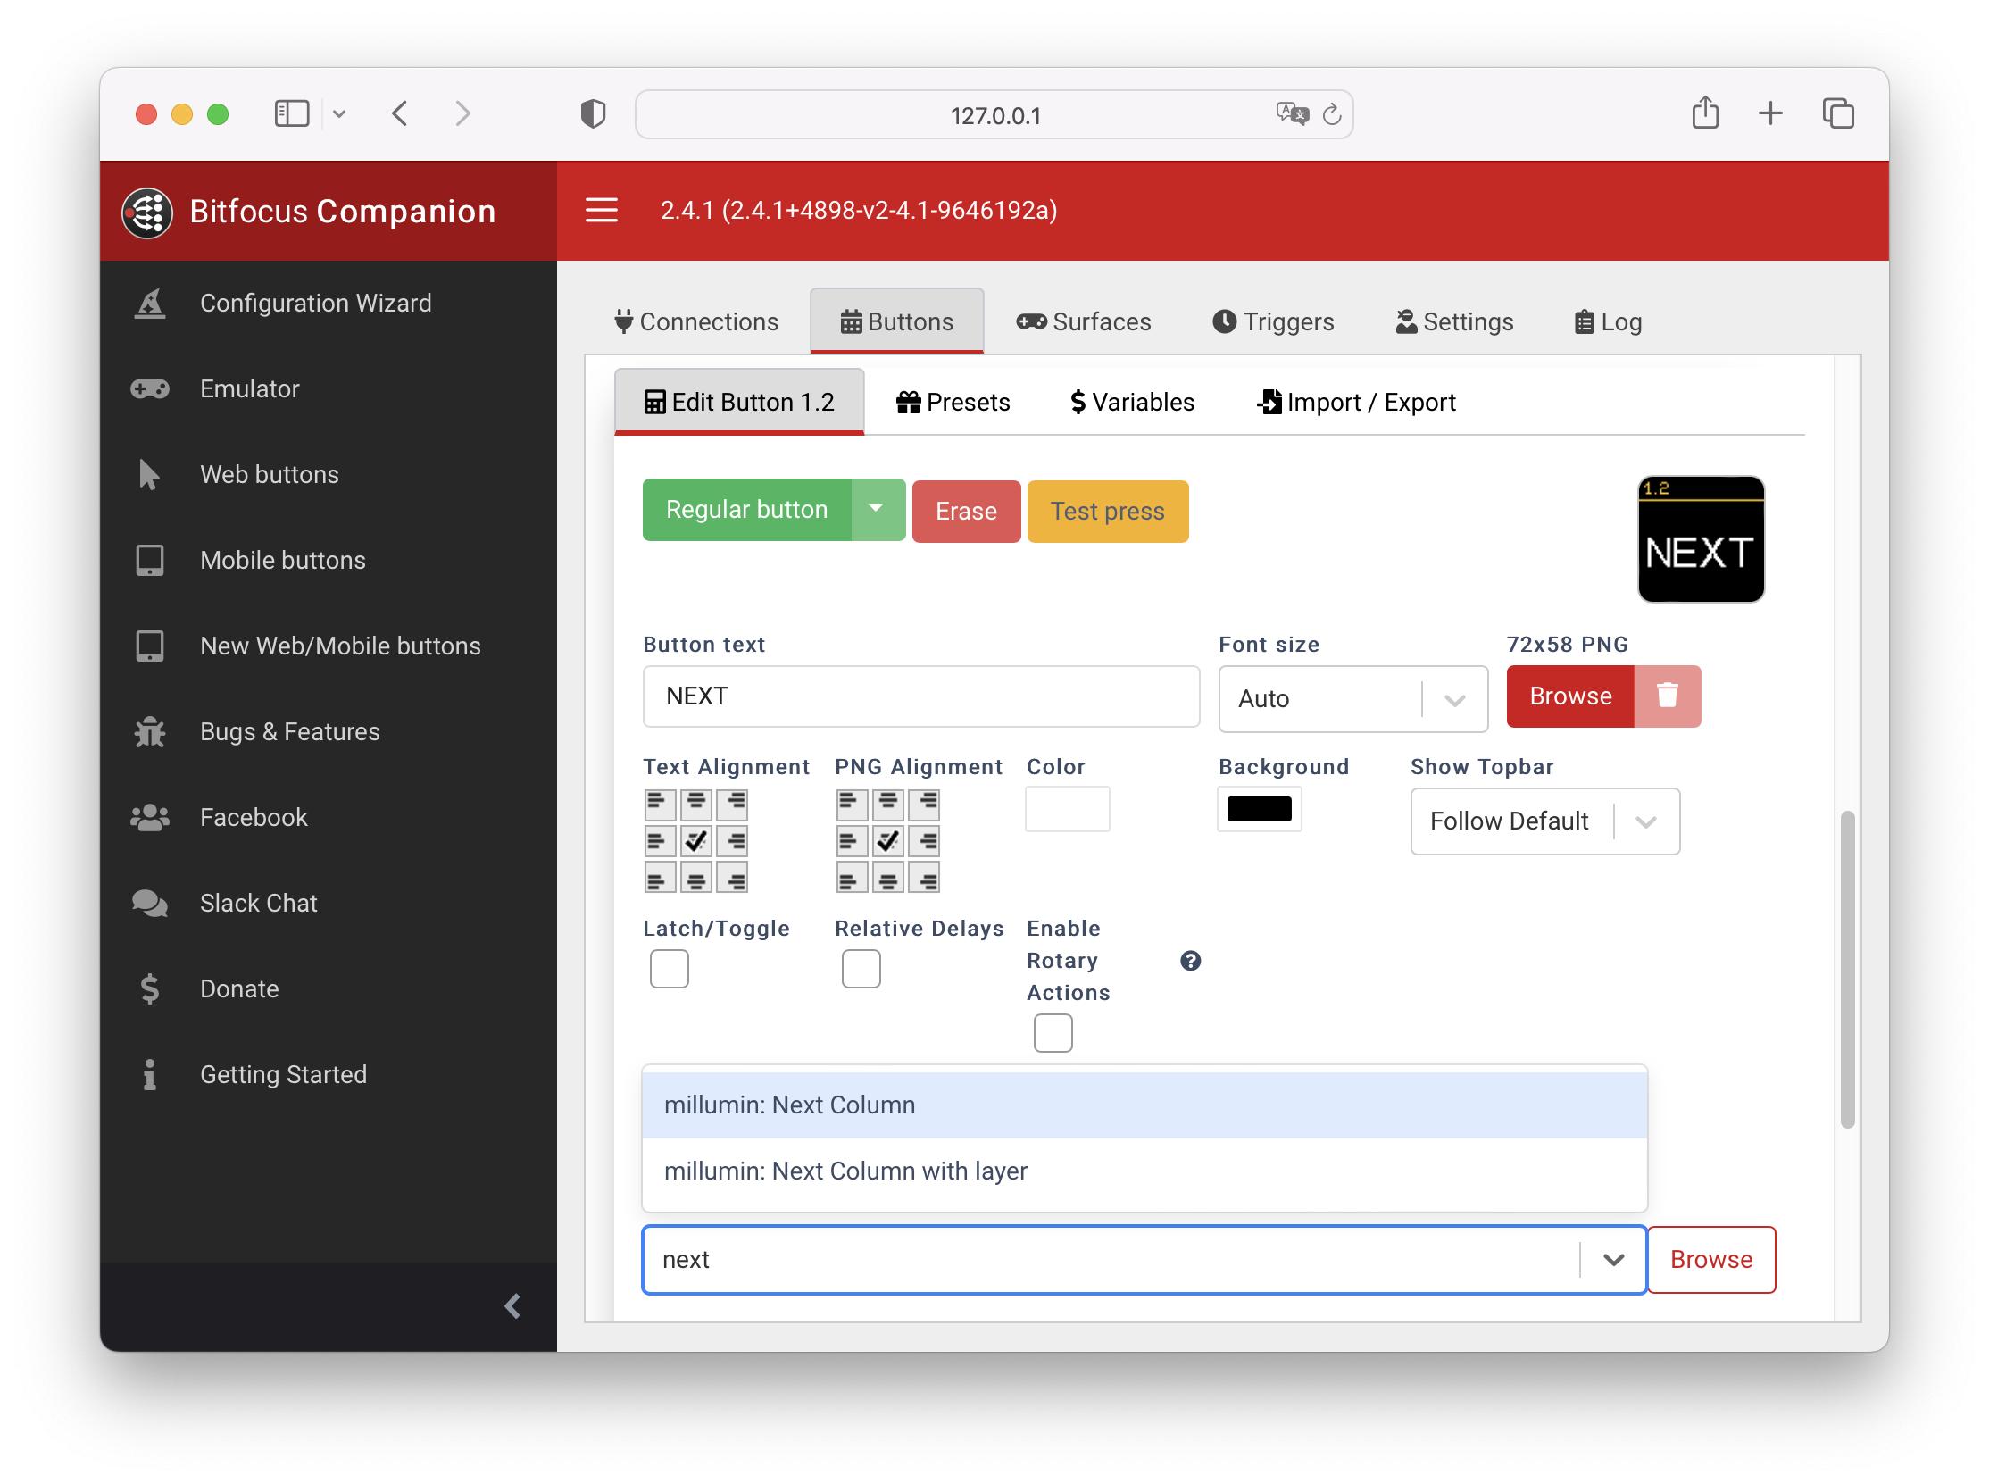Tick the Relative Delays checkbox
The image size is (1989, 1484).
pyautogui.click(x=861, y=970)
